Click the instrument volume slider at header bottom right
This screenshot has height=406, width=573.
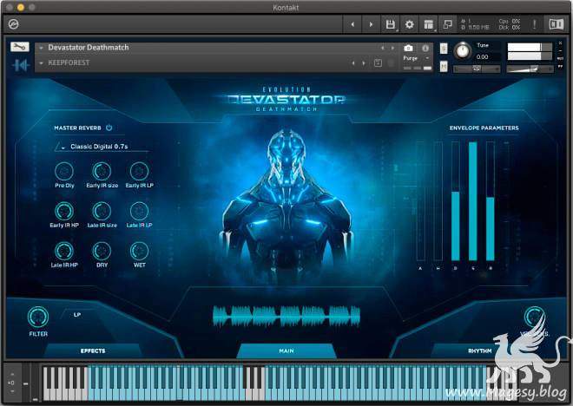coord(530,69)
